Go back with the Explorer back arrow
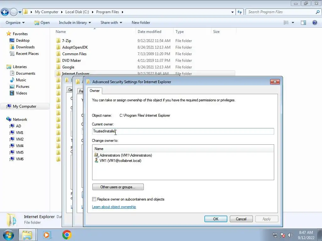Screen dimensions: 322x241 [5, 12]
